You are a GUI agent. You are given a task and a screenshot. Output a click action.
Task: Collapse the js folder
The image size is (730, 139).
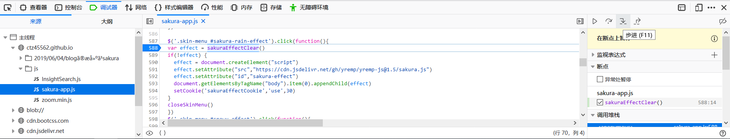click(21, 69)
